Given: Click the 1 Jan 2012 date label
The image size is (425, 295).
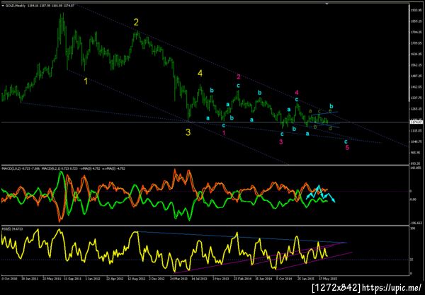Looking at the screenshot, I should pos(93,279).
